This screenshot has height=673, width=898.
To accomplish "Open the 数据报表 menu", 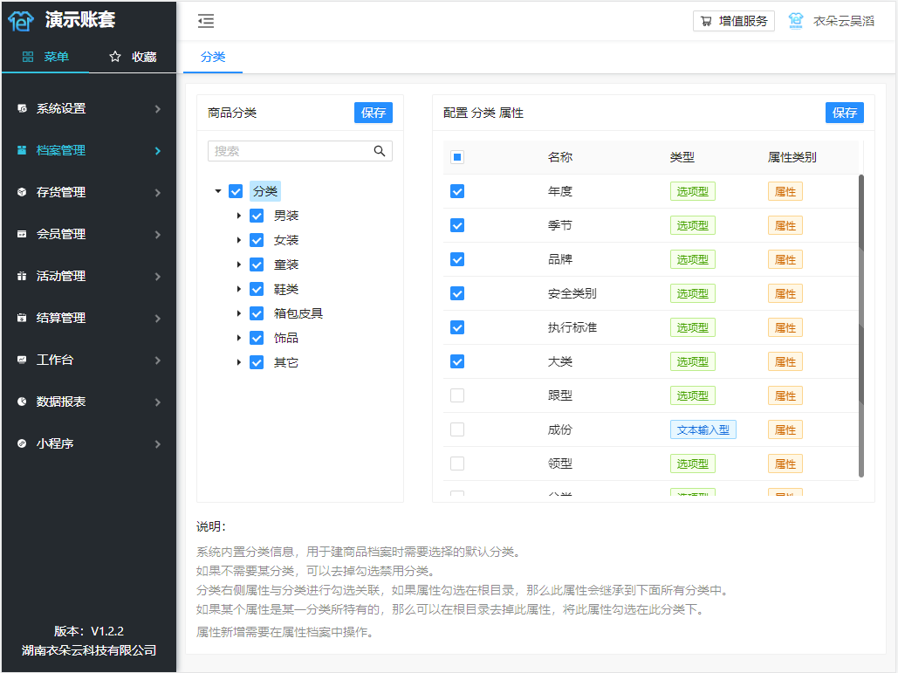I will (x=89, y=401).
